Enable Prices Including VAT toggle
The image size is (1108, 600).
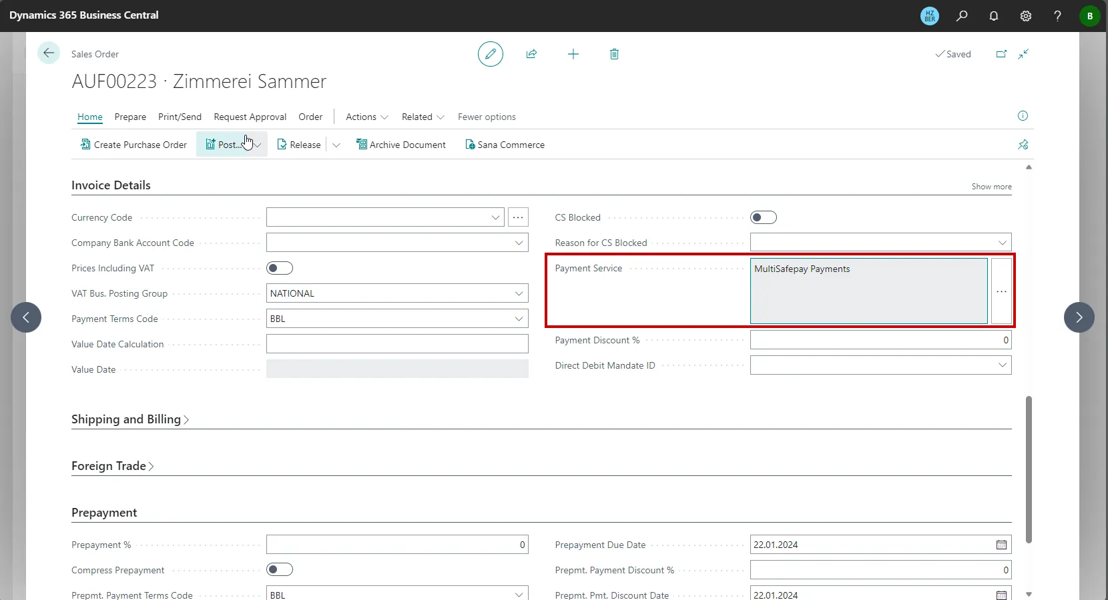(x=280, y=268)
